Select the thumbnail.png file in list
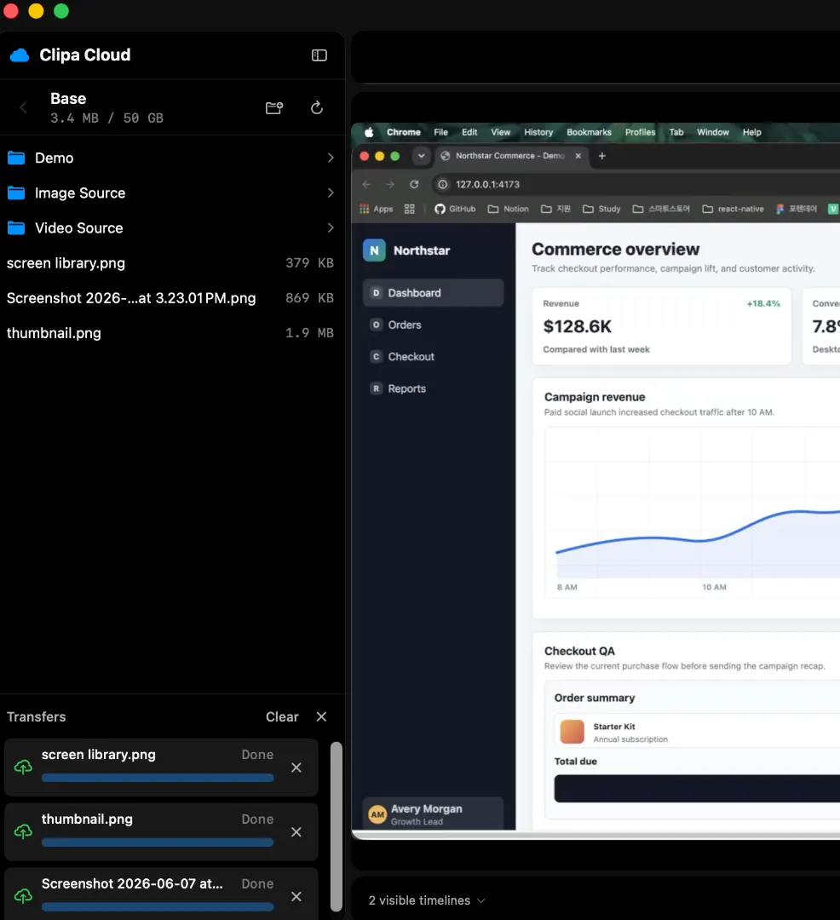Screen dimensions: 840x920 coord(172,333)
